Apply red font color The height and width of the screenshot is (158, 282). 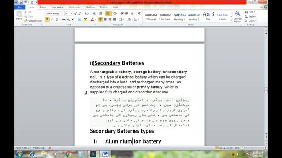[92, 19]
